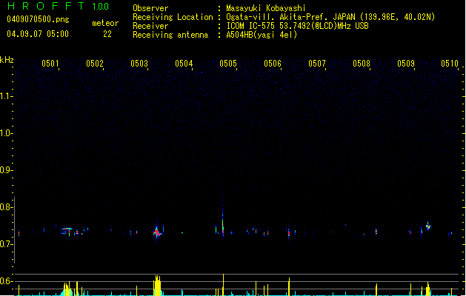466x296 pixels.
Task: Click the 0503 time axis marker
Action: coord(139,64)
